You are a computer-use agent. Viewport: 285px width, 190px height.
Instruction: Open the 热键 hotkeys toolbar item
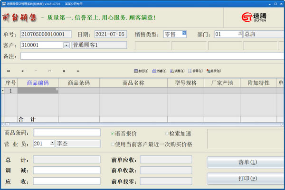tap(159, 71)
